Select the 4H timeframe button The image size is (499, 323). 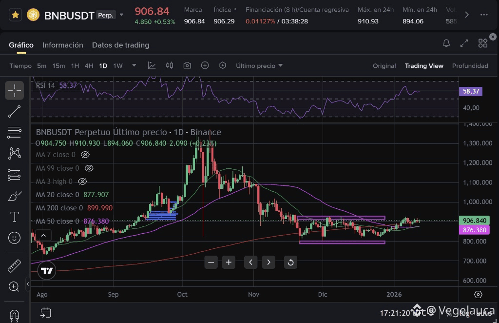(x=89, y=66)
